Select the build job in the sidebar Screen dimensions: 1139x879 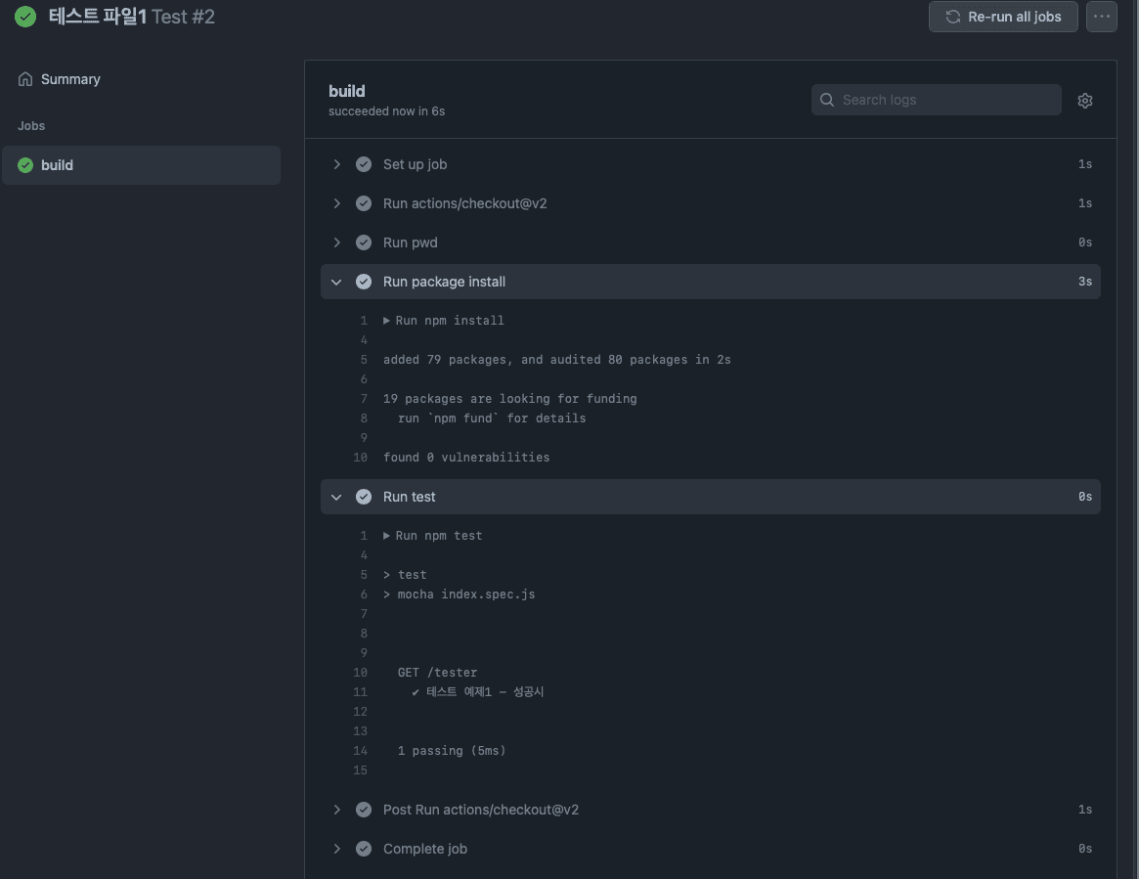[x=141, y=165]
